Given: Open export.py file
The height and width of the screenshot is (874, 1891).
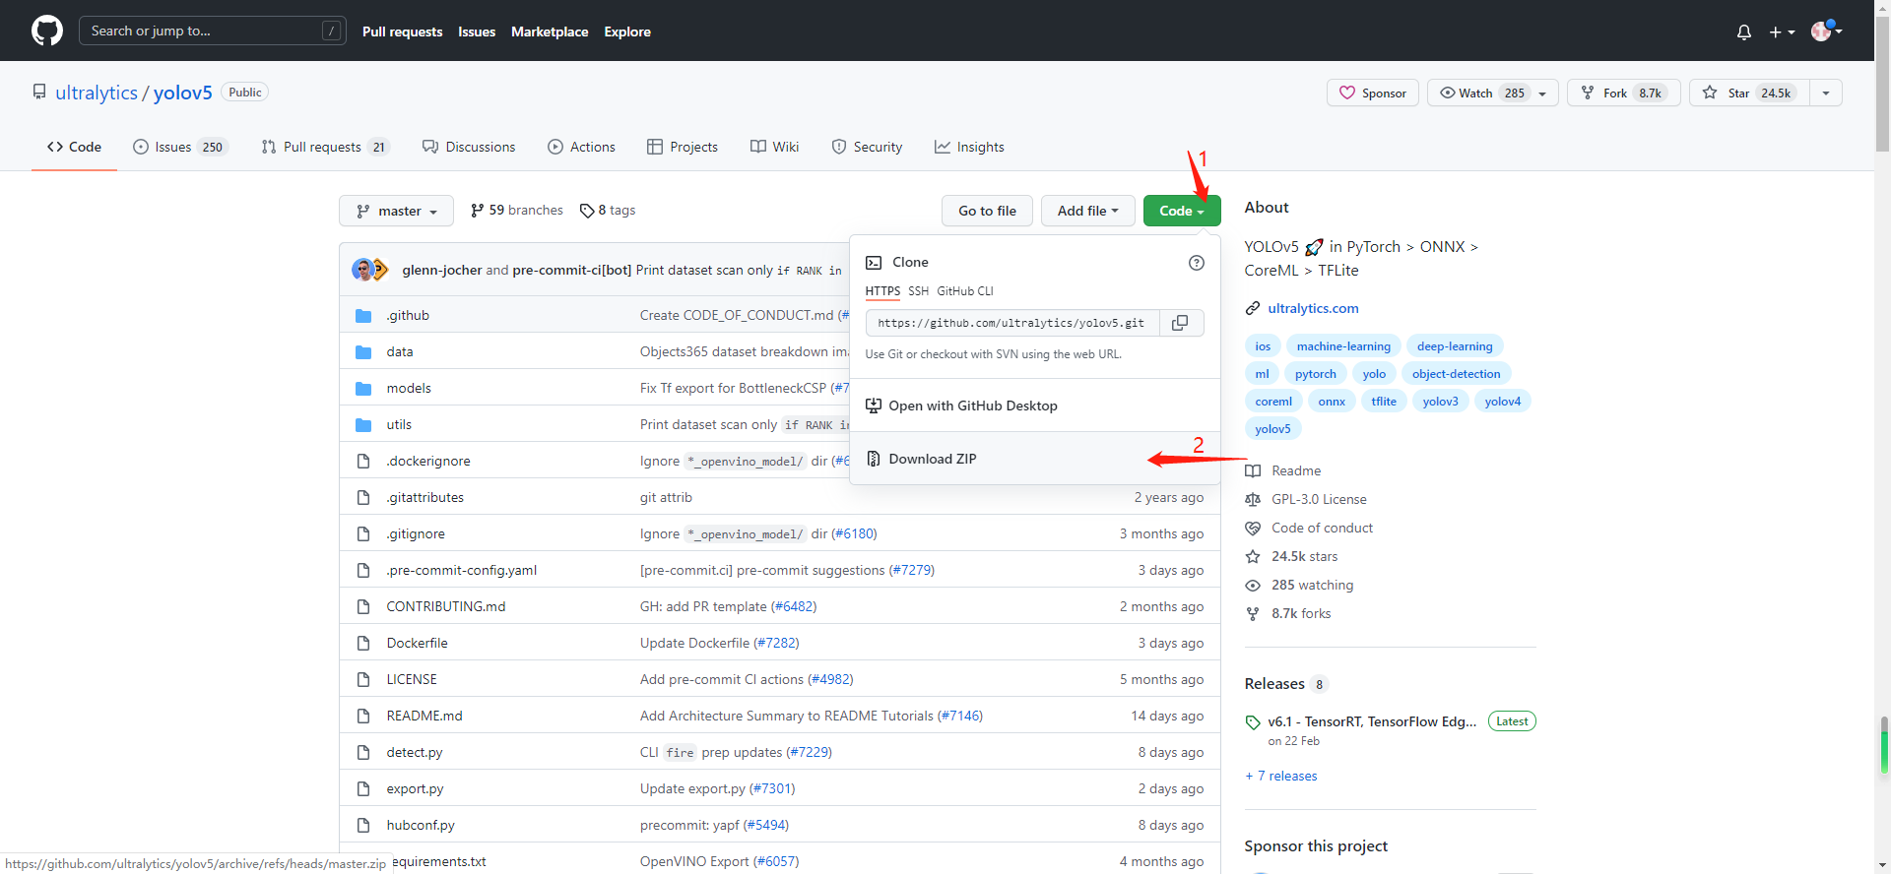Looking at the screenshot, I should pyautogui.click(x=415, y=788).
